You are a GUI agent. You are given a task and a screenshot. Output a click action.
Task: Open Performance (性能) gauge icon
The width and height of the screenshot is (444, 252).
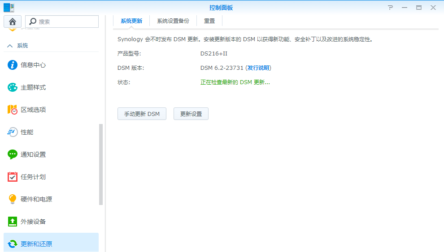tap(13, 132)
